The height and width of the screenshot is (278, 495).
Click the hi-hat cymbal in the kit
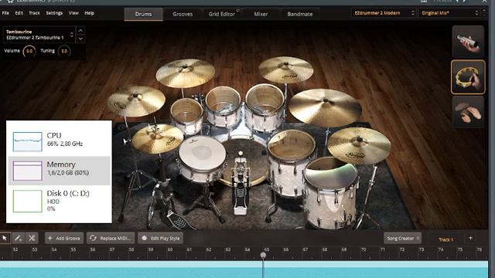[157, 138]
